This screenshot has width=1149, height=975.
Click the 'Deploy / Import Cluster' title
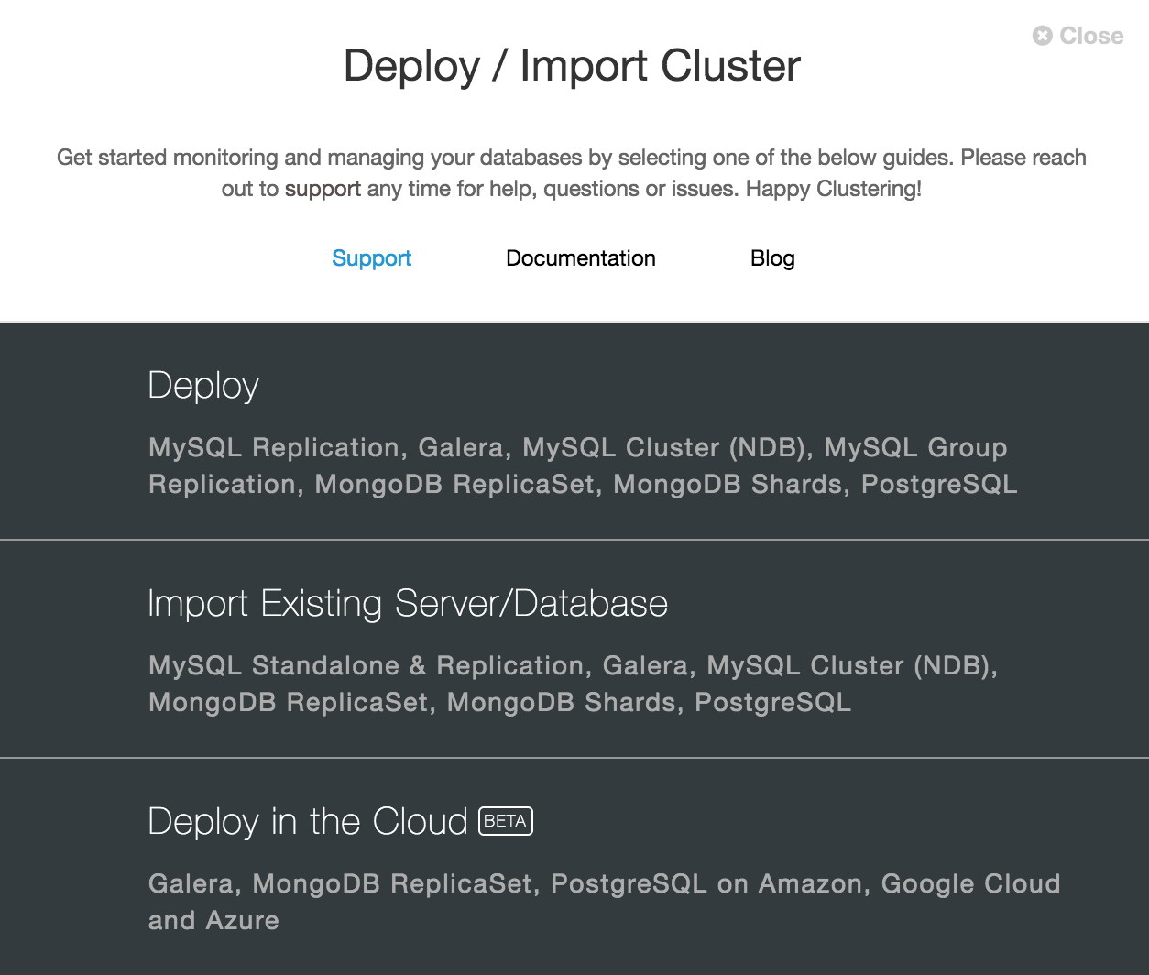coord(572,66)
